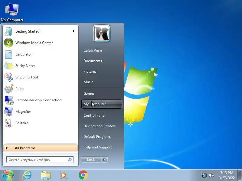This screenshot has width=242, height=181.
Task: Launch the Snipping Tool scissors icon
Action: tap(9, 77)
